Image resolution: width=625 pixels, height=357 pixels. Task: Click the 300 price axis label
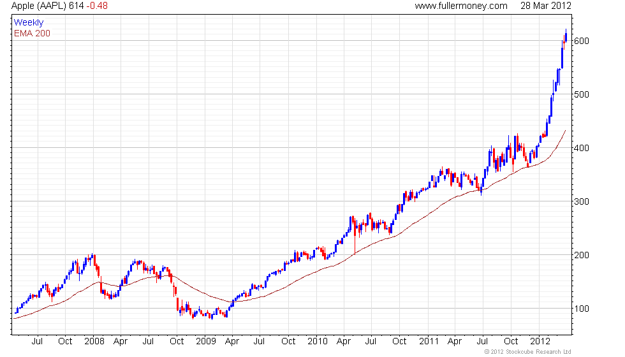(581, 201)
